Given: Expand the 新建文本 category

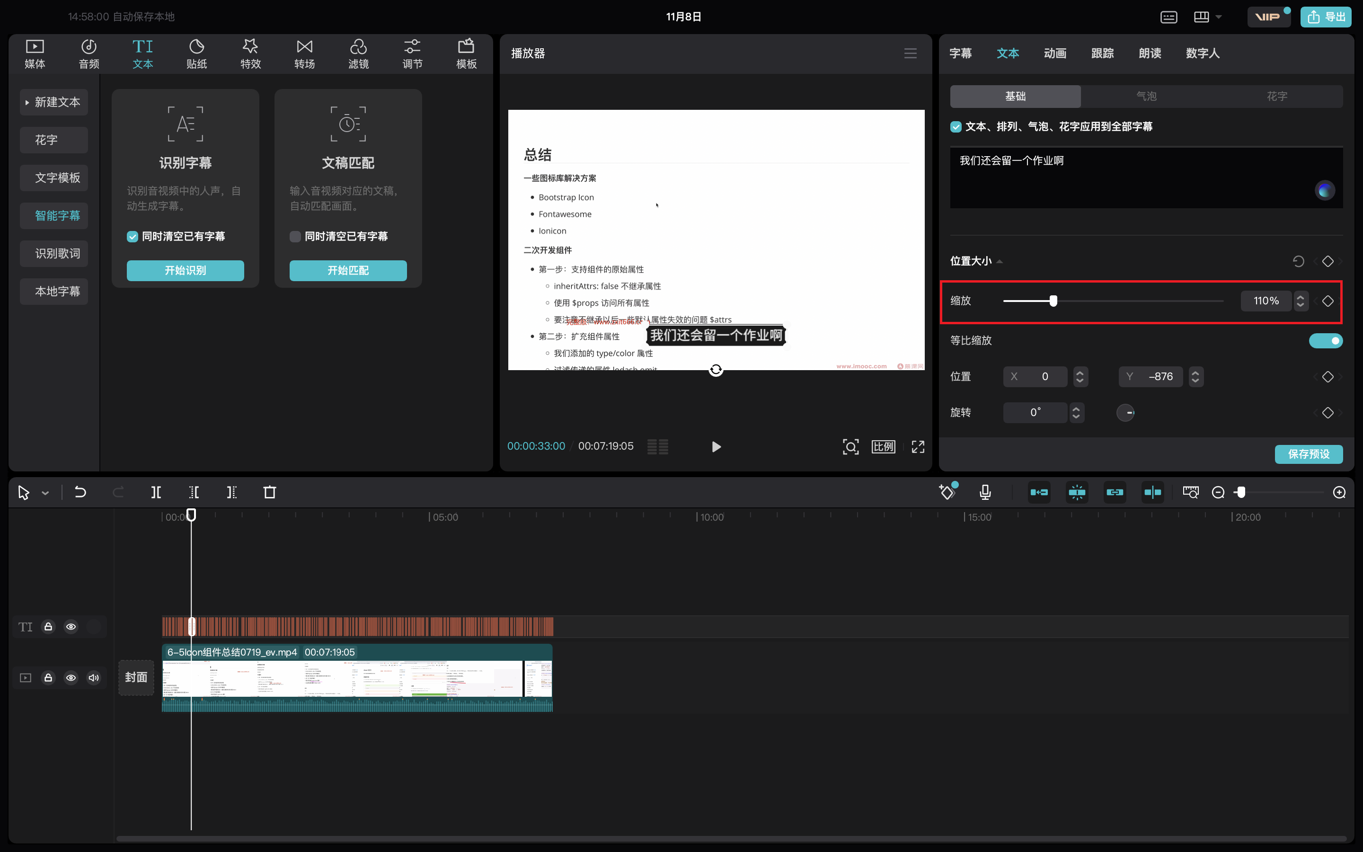Looking at the screenshot, I should tap(53, 102).
